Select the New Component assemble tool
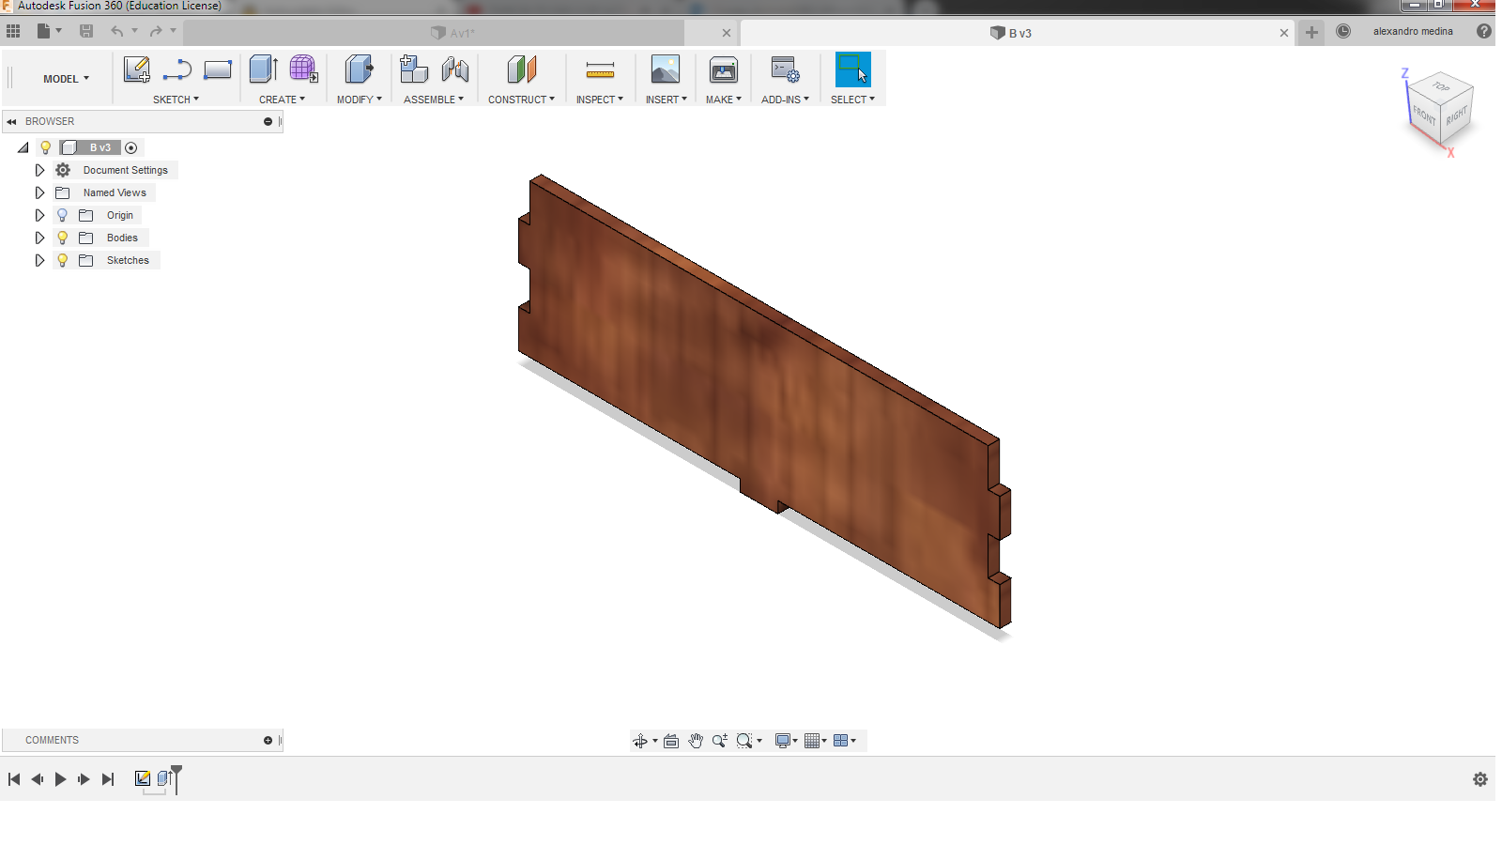This screenshot has width=1502, height=845. click(413, 69)
